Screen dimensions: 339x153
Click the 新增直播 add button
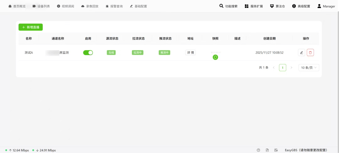pos(30,27)
